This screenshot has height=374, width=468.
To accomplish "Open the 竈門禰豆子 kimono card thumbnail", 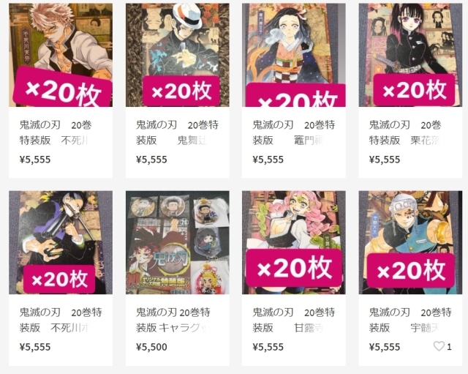I will click(294, 55).
